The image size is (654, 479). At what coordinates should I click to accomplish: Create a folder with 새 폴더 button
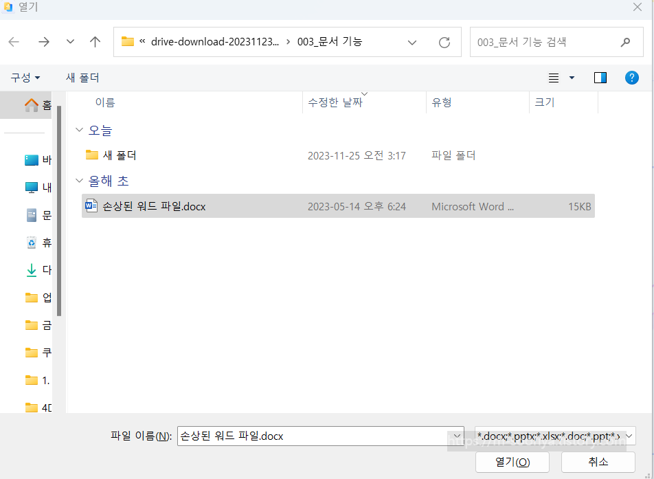pyautogui.click(x=82, y=78)
